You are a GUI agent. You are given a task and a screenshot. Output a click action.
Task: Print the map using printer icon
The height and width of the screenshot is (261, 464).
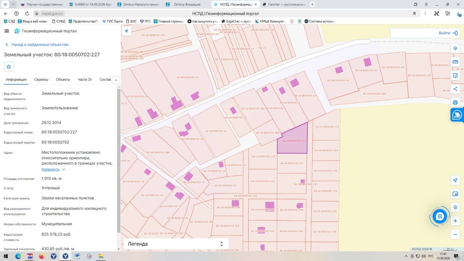455,102
